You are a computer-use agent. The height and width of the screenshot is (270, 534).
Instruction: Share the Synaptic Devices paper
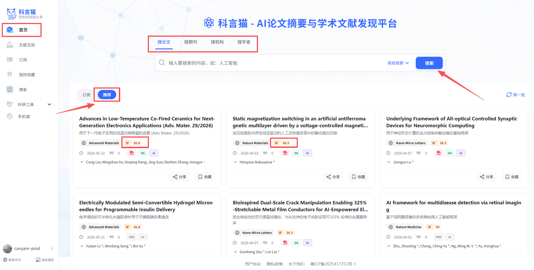[487, 177]
